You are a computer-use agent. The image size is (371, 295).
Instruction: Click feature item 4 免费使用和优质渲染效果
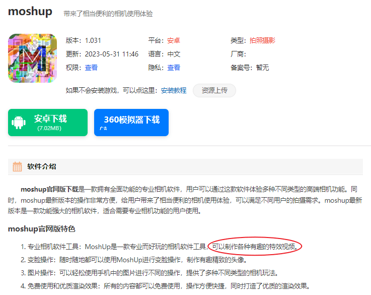pos(166,286)
